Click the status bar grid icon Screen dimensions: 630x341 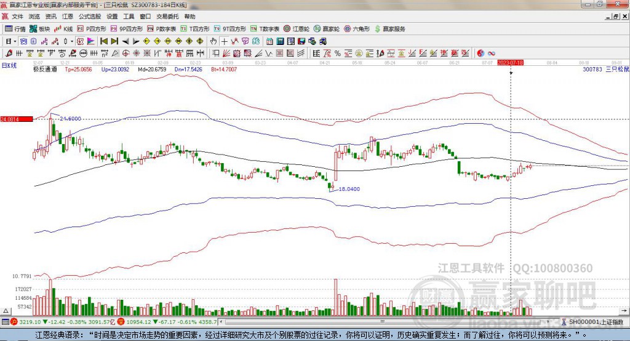click(x=5, y=322)
